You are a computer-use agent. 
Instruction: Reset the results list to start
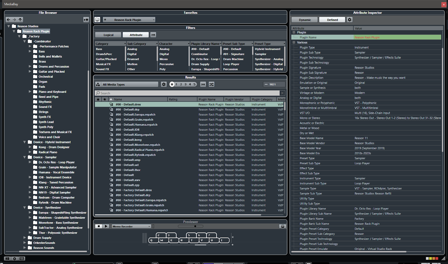click(x=203, y=84)
